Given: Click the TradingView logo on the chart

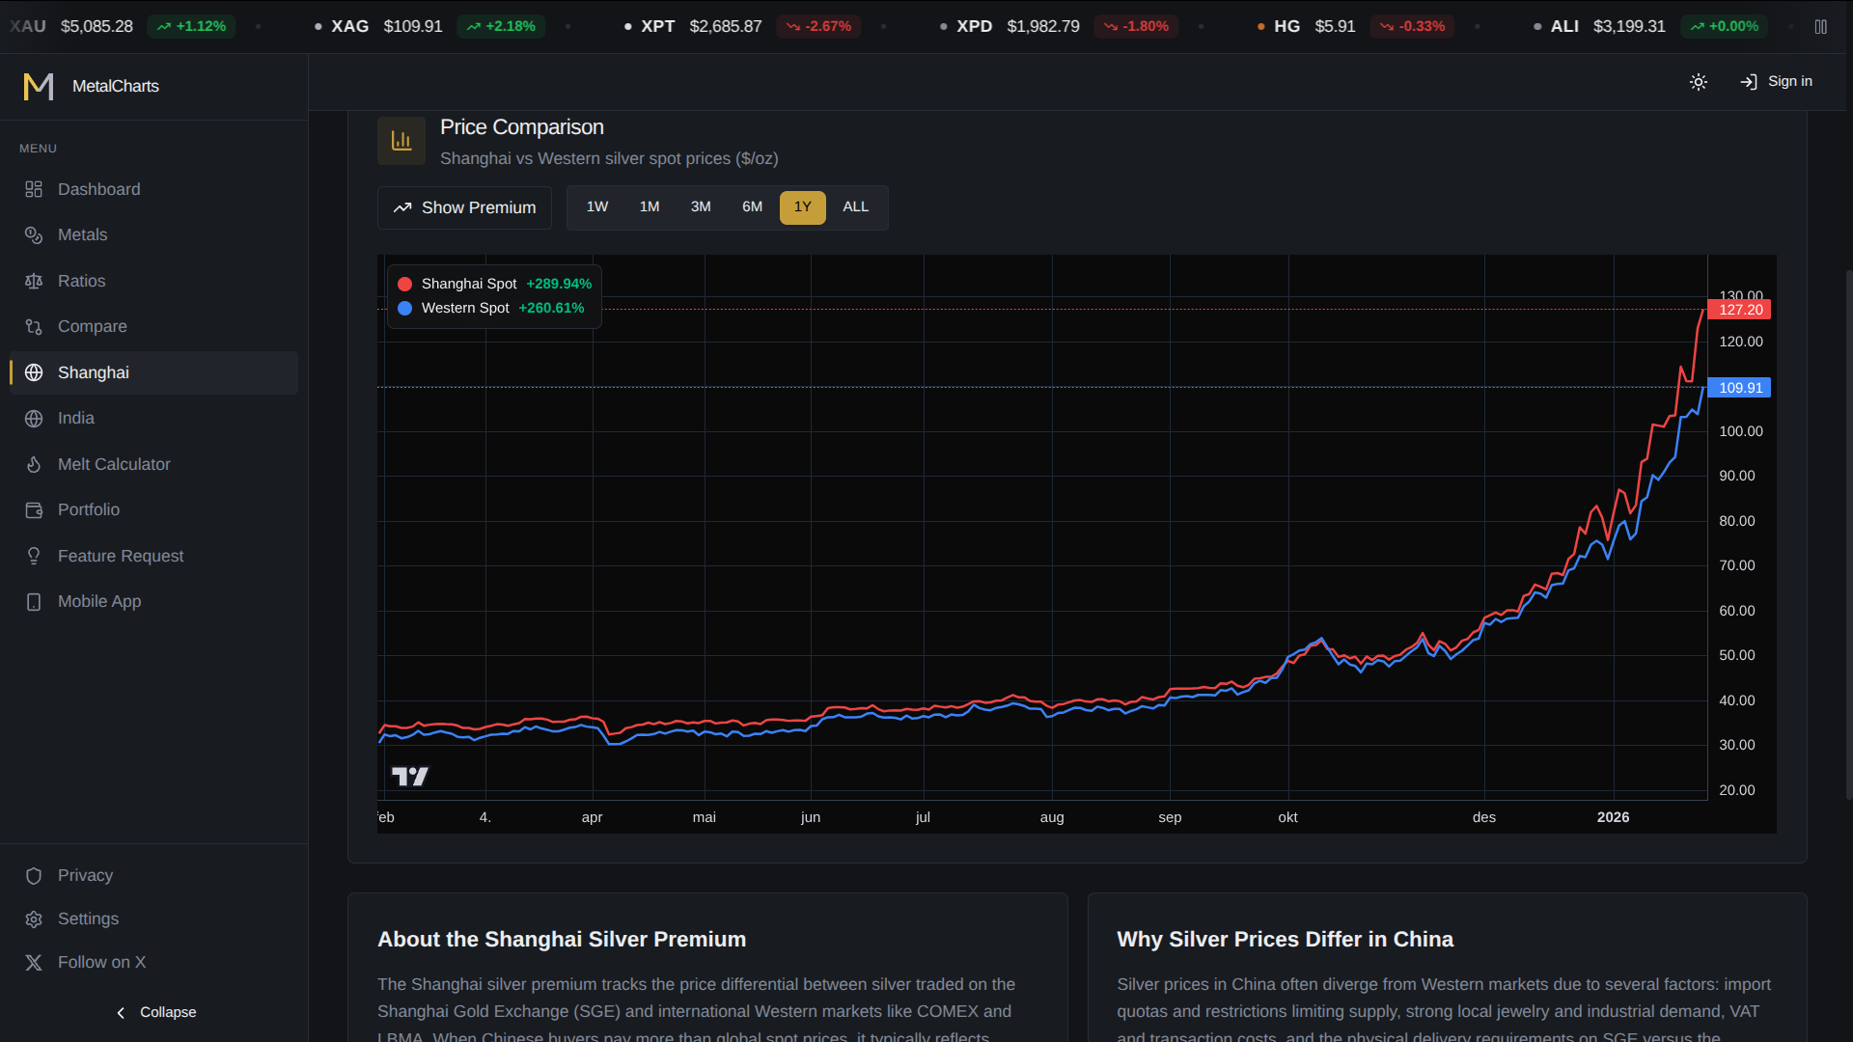Looking at the screenshot, I should click(x=410, y=777).
